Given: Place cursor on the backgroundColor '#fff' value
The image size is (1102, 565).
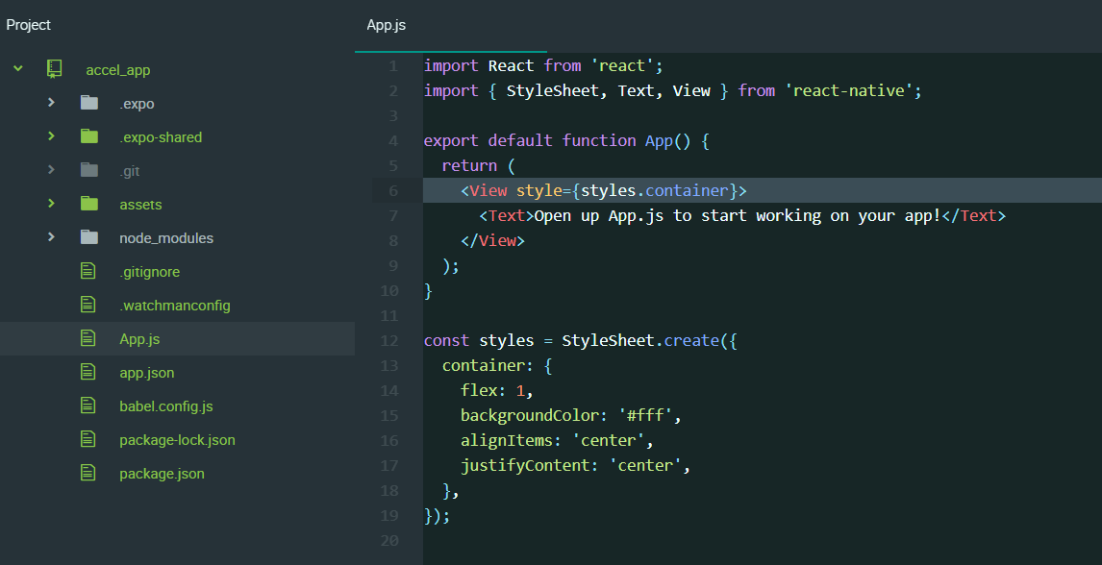Looking at the screenshot, I should coord(648,416).
